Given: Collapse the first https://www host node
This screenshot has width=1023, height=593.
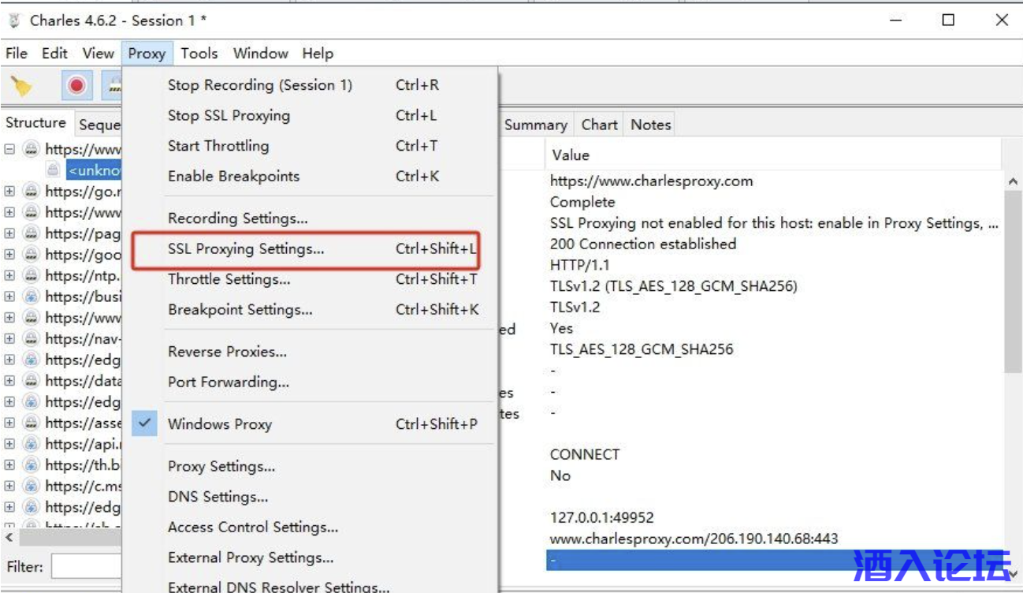Looking at the screenshot, I should pos(9,149).
